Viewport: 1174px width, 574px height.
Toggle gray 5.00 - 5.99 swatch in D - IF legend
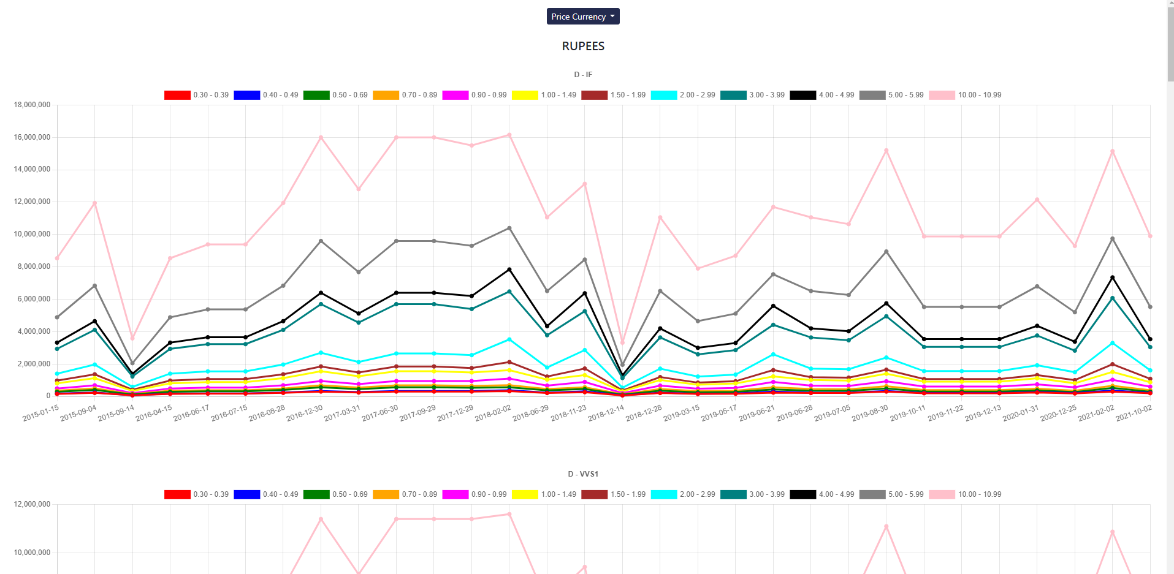pyautogui.click(x=872, y=95)
